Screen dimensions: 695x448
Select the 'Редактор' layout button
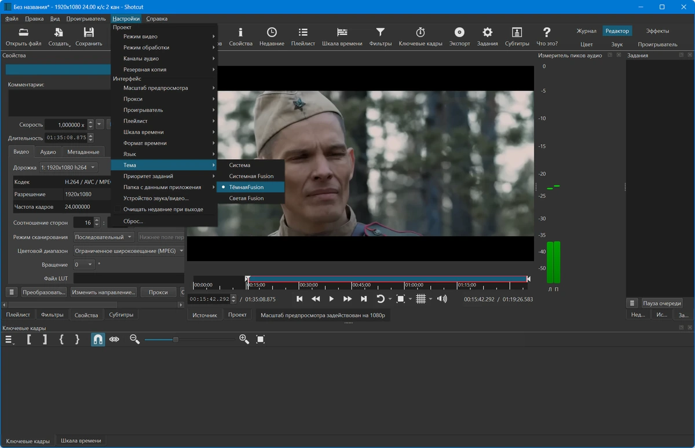[x=617, y=31]
